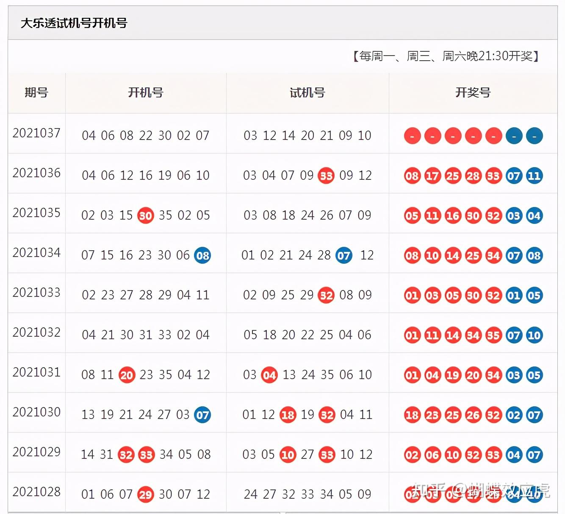The height and width of the screenshot is (514, 565).
Task: Click 开机号 numbers 02 23 27 28 29 04 11
Action: coord(146,295)
